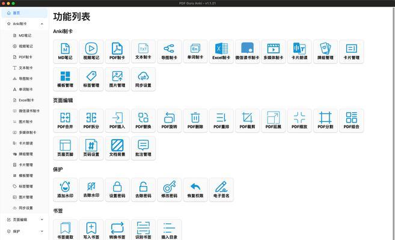The height and width of the screenshot is (240, 395).
Task: Open the 卡片管理 tile
Action: 352,52
